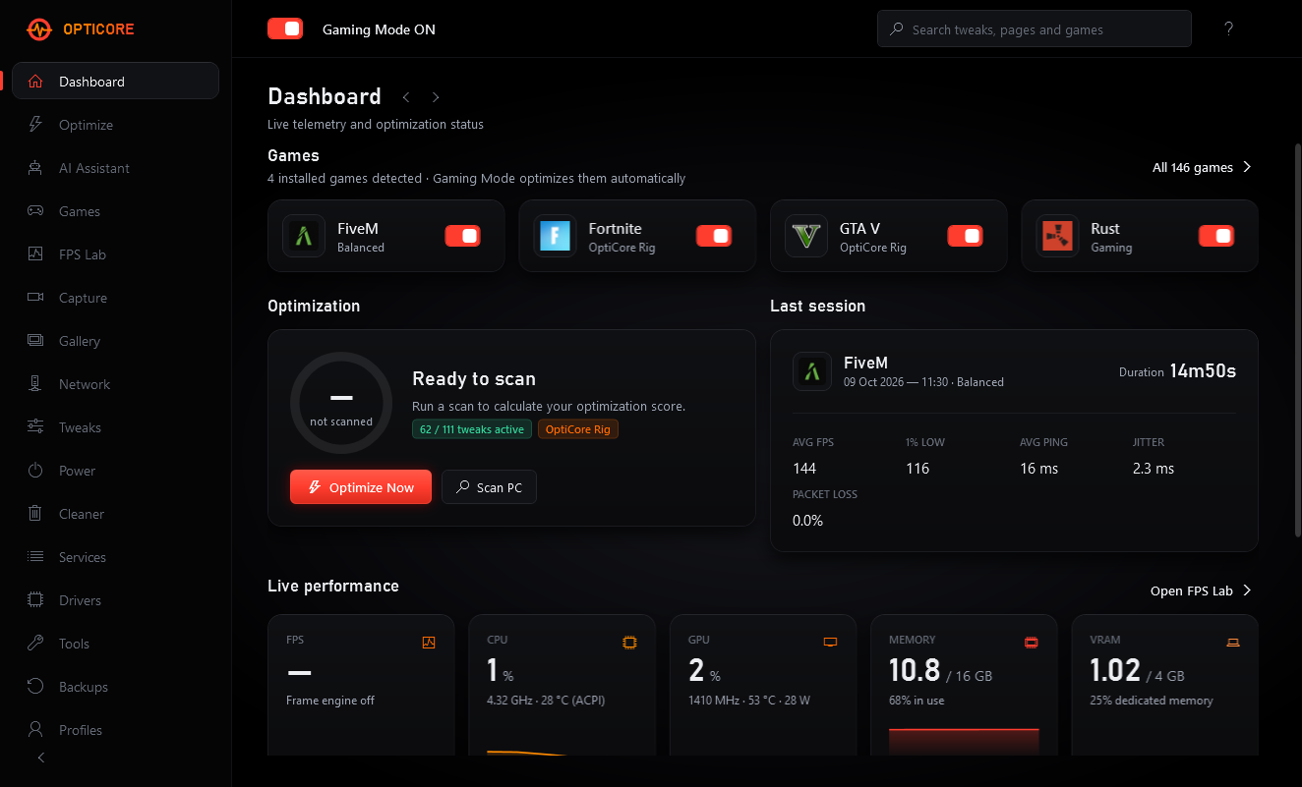1302x787 pixels.
Task: Click the Memory card RAM icon
Action: pyautogui.click(x=1032, y=643)
